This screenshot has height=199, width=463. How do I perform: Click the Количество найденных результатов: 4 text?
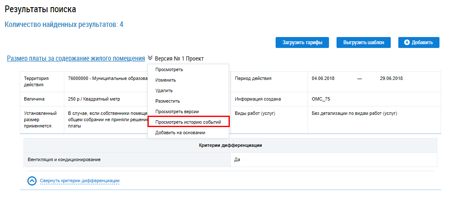click(64, 24)
